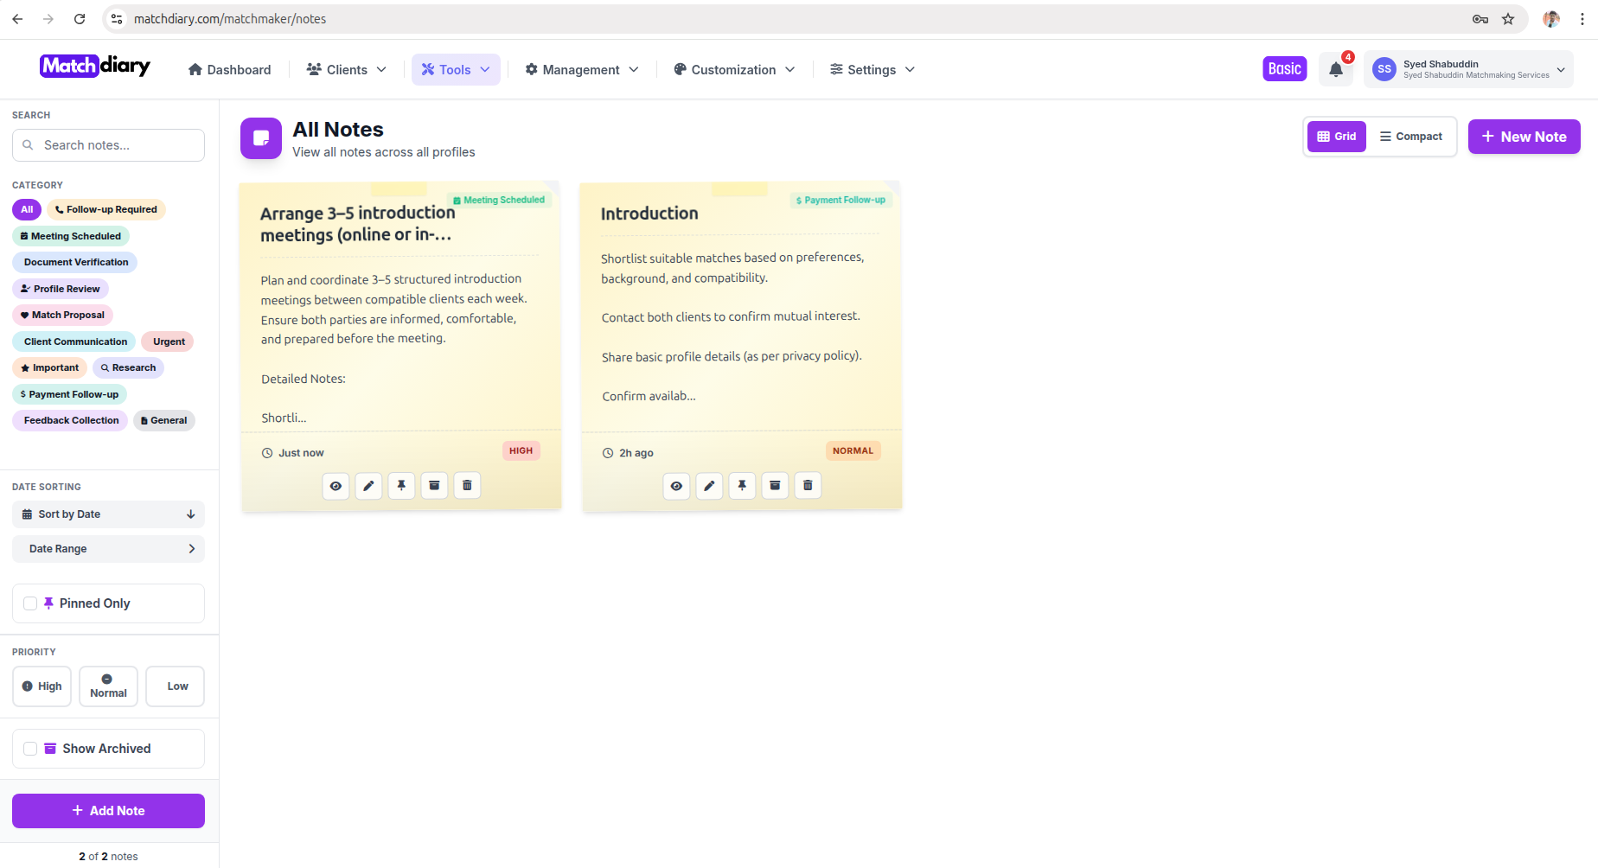Open the Syed Shabuddin account dropdown
Image resolution: width=1598 pixels, height=868 pixels.
pyautogui.click(x=1468, y=69)
